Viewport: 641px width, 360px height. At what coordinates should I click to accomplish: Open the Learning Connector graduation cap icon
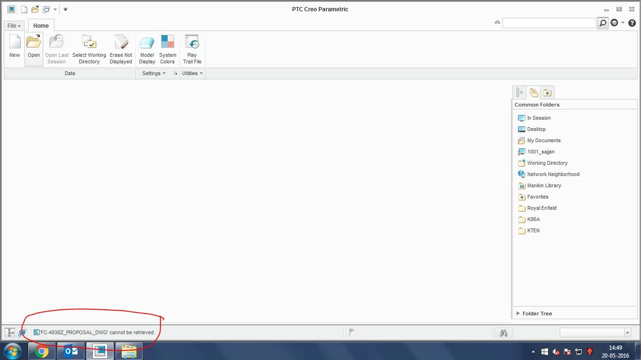[614, 23]
